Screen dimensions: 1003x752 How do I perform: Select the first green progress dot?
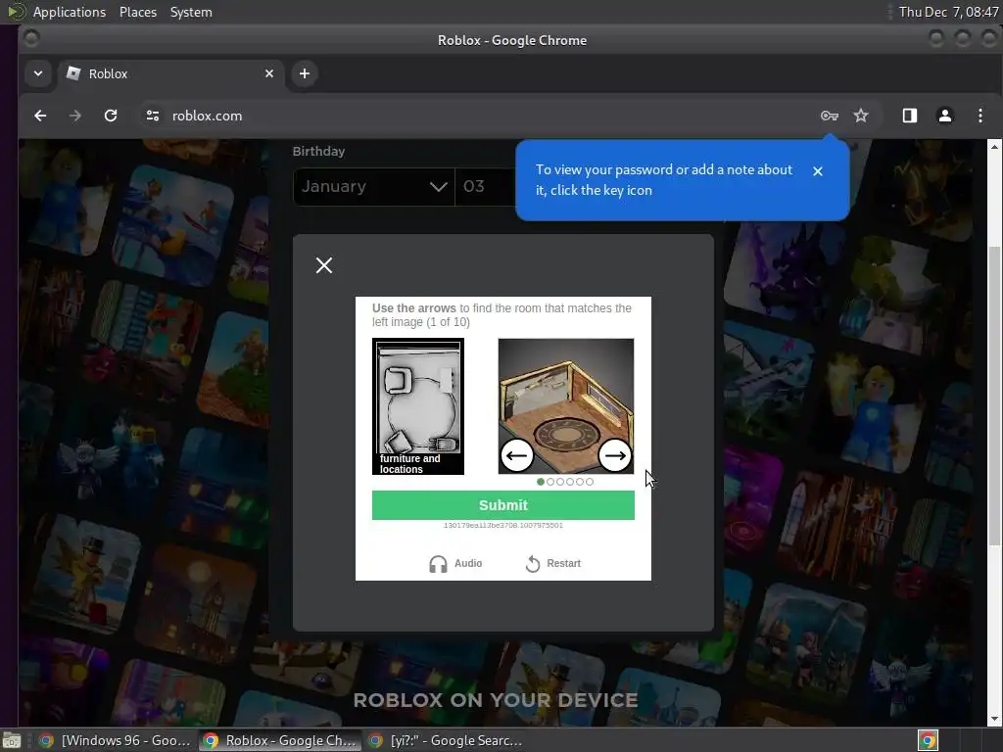(541, 482)
